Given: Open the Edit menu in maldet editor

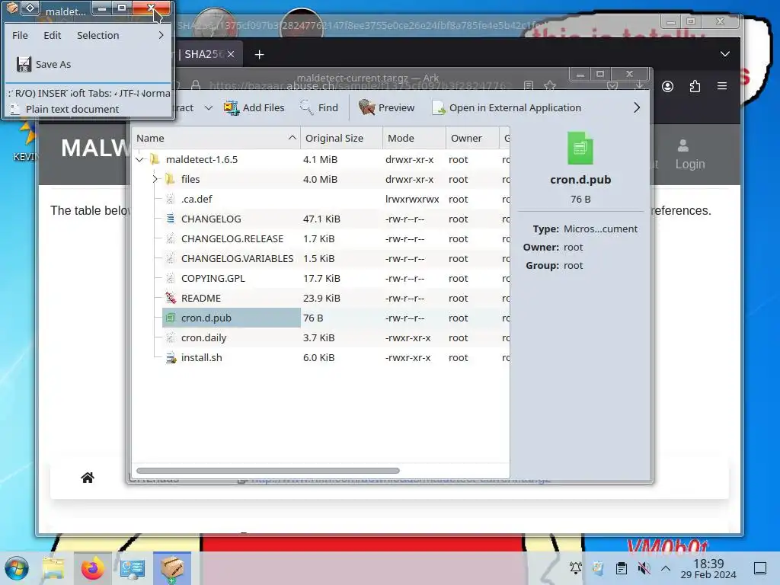Looking at the screenshot, I should click(53, 35).
